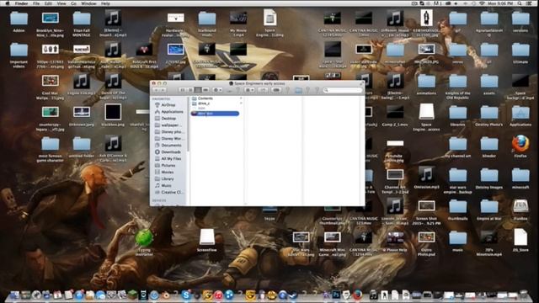Open the Finder menu
Viewport: 539px width, 303px height.
click(x=21, y=3)
